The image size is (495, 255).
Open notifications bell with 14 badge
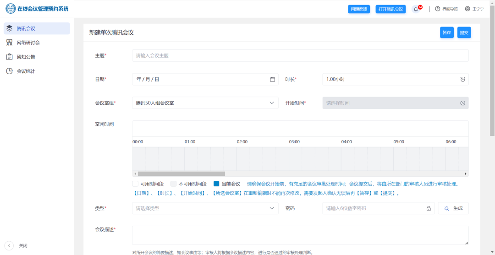pyautogui.click(x=416, y=9)
